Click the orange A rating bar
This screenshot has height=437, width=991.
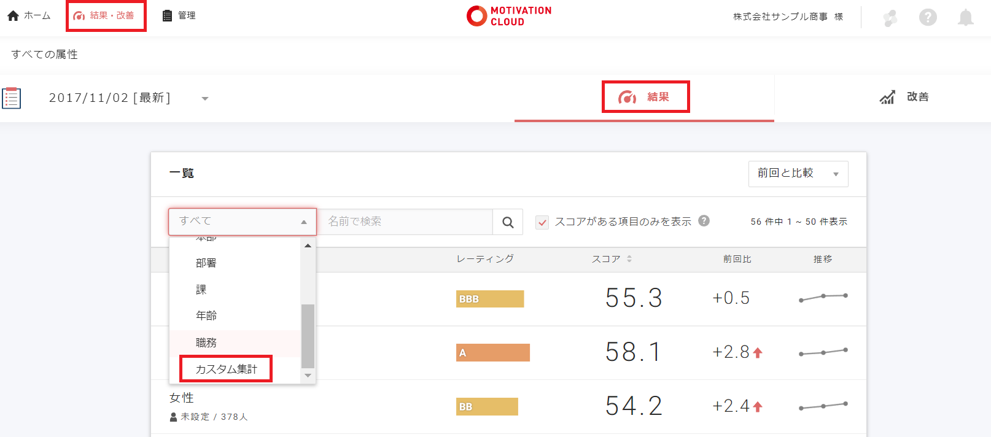(x=492, y=353)
